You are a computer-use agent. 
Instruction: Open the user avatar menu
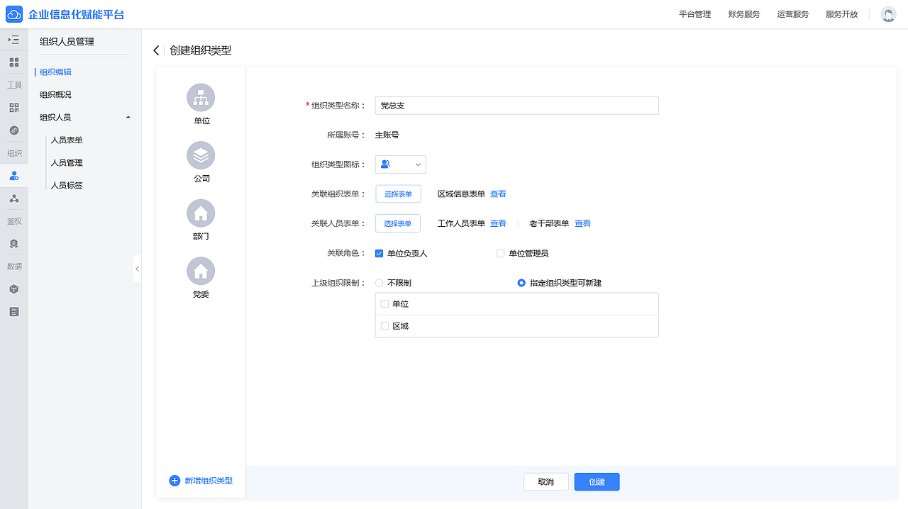(888, 14)
